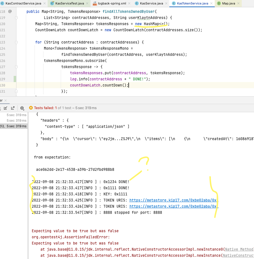Collapse the method fold marker at line 119

16,18
